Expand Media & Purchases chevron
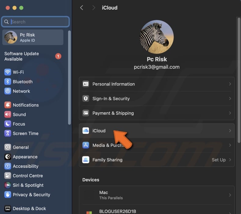Screen dimensions: 241x214 (x=230, y=145)
